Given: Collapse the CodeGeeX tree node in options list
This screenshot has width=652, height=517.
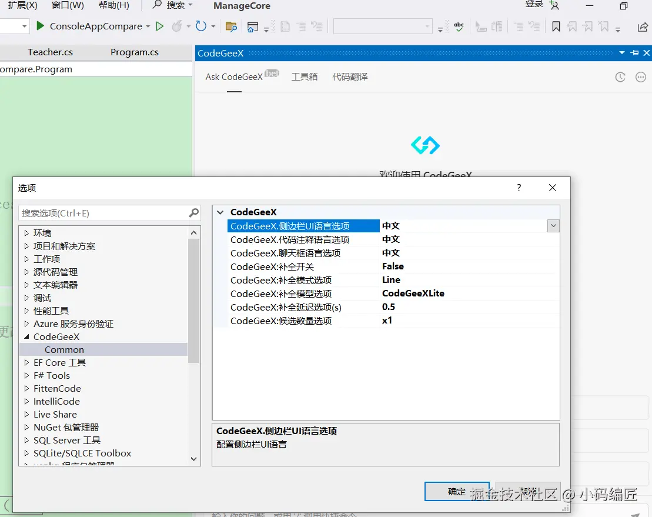Looking at the screenshot, I should [26, 336].
